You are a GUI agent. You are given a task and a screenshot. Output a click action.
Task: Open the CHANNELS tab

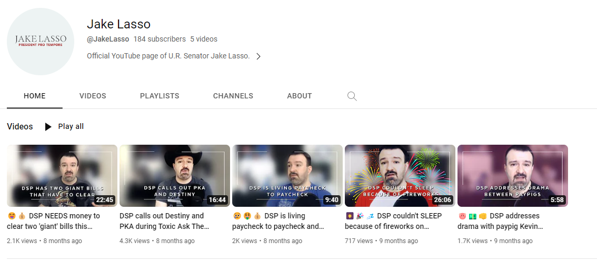click(233, 96)
